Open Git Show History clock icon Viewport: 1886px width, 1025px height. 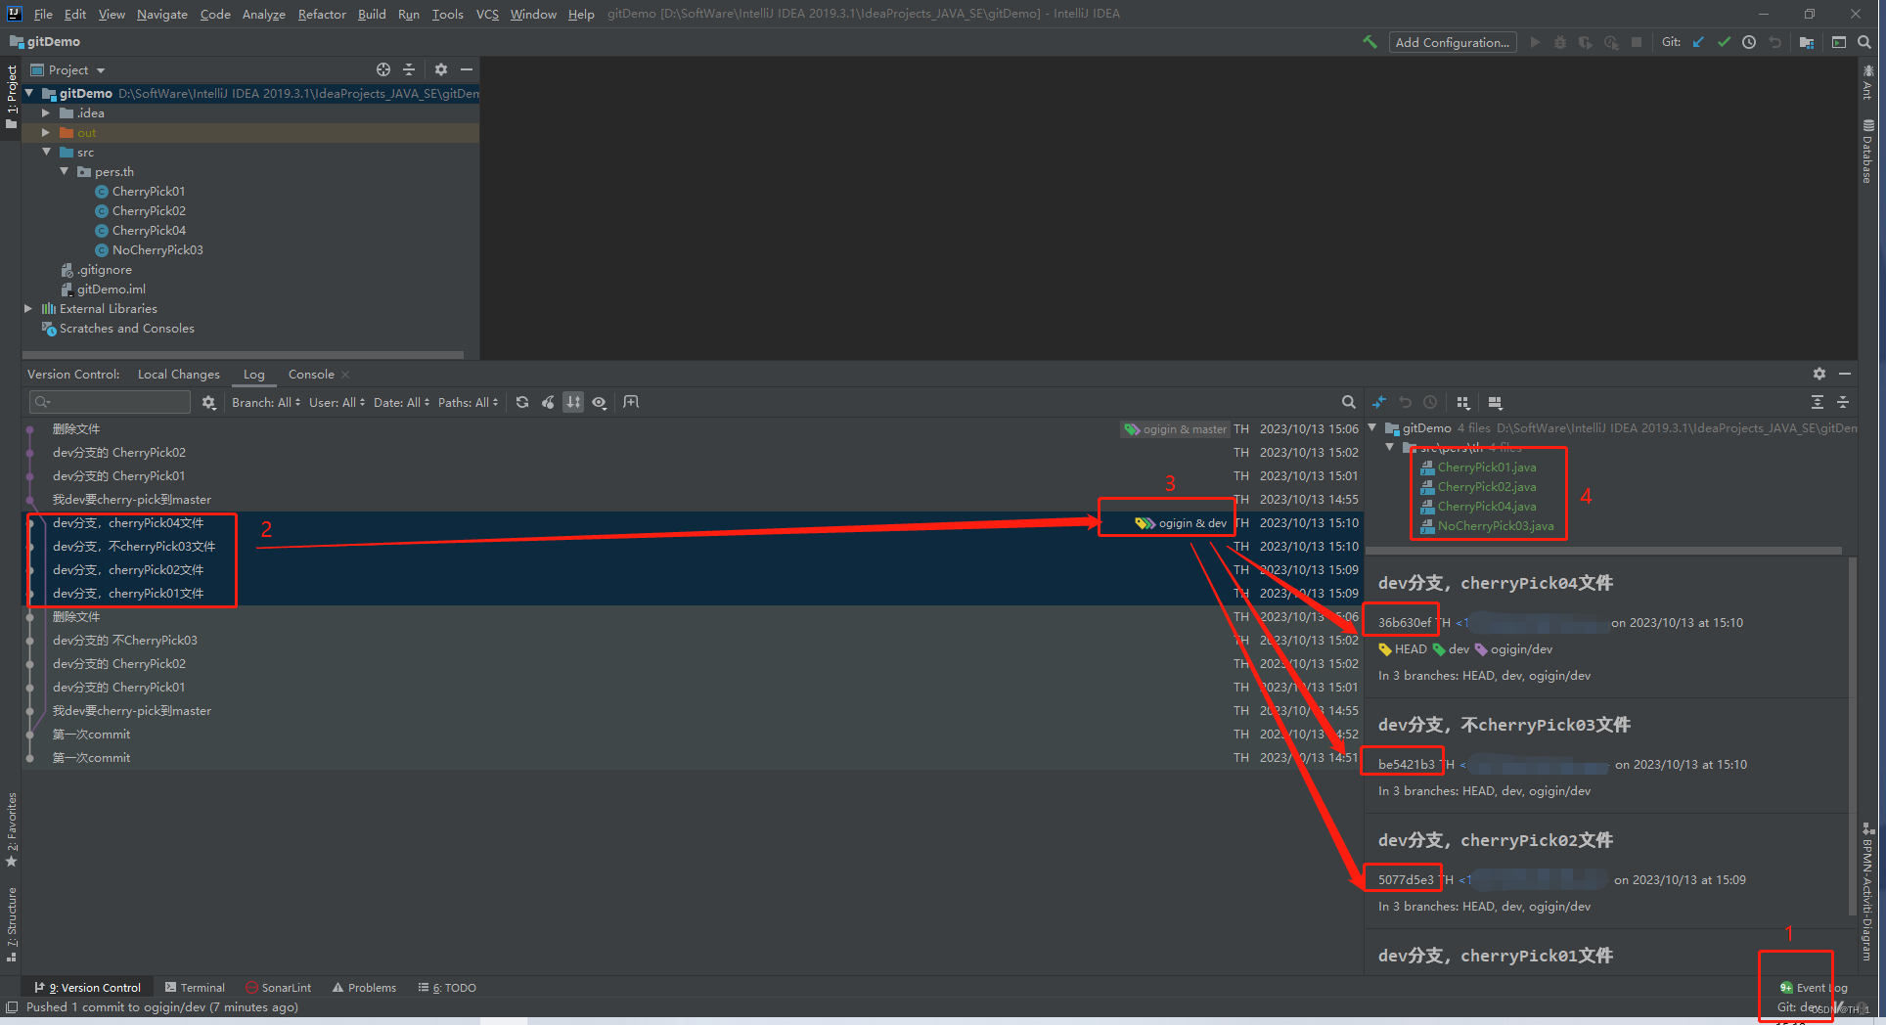click(x=1749, y=42)
